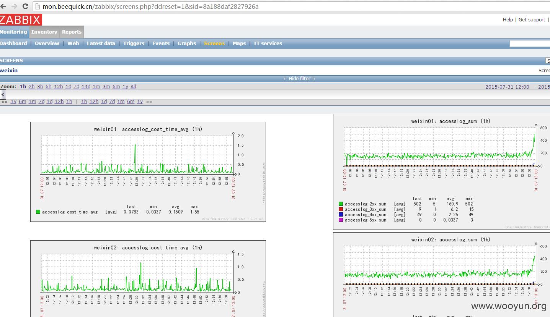The width and height of the screenshot is (550, 317).
Task: Click the weixin02 accesslog_cost_time_avg graph
Action: (148, 279)
